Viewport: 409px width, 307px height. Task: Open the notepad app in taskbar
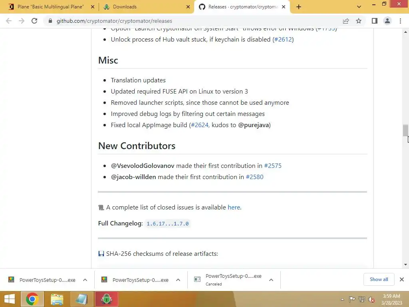pos(81,299)
